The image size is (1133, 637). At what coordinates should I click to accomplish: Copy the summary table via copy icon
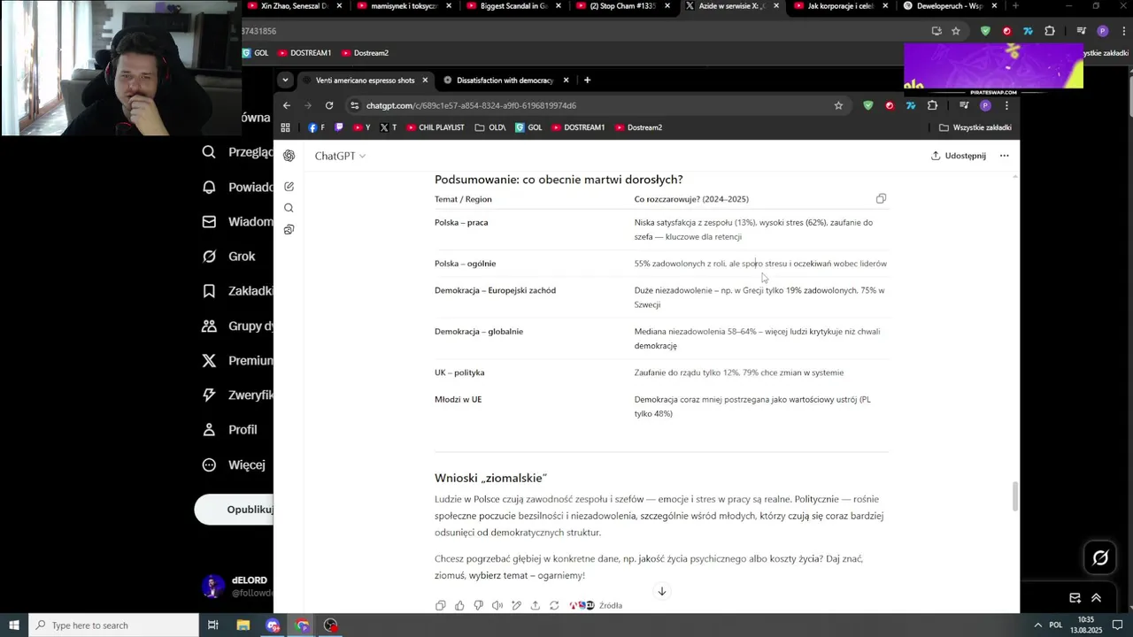(881, 199)
